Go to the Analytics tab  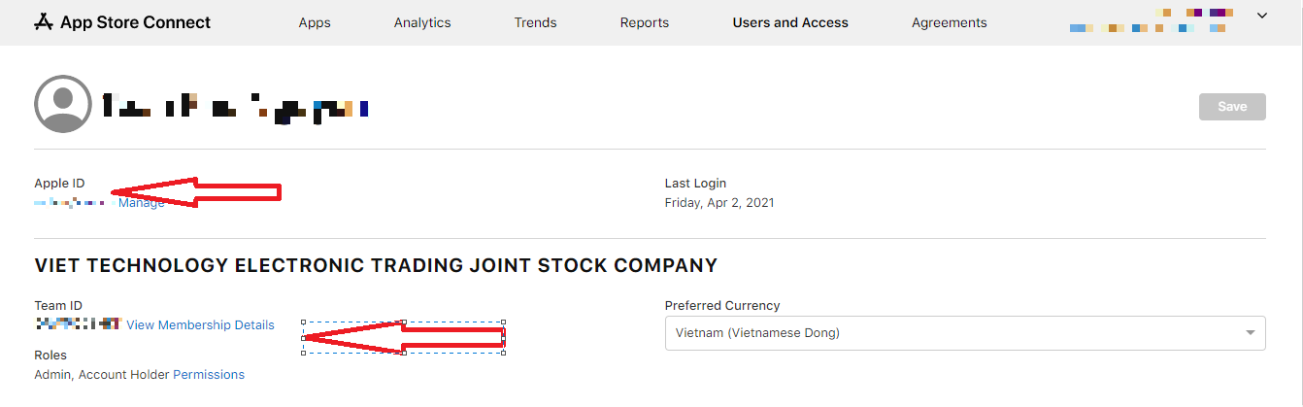[422, 22]
